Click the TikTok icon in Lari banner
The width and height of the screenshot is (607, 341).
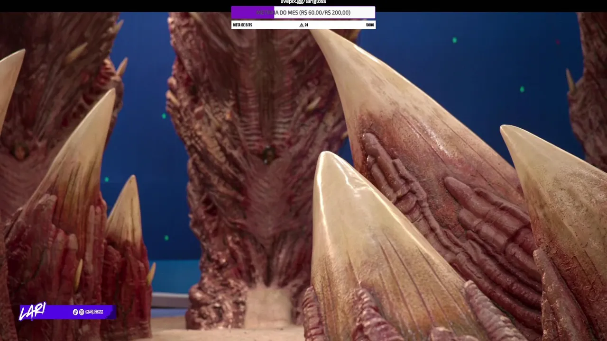75,312
